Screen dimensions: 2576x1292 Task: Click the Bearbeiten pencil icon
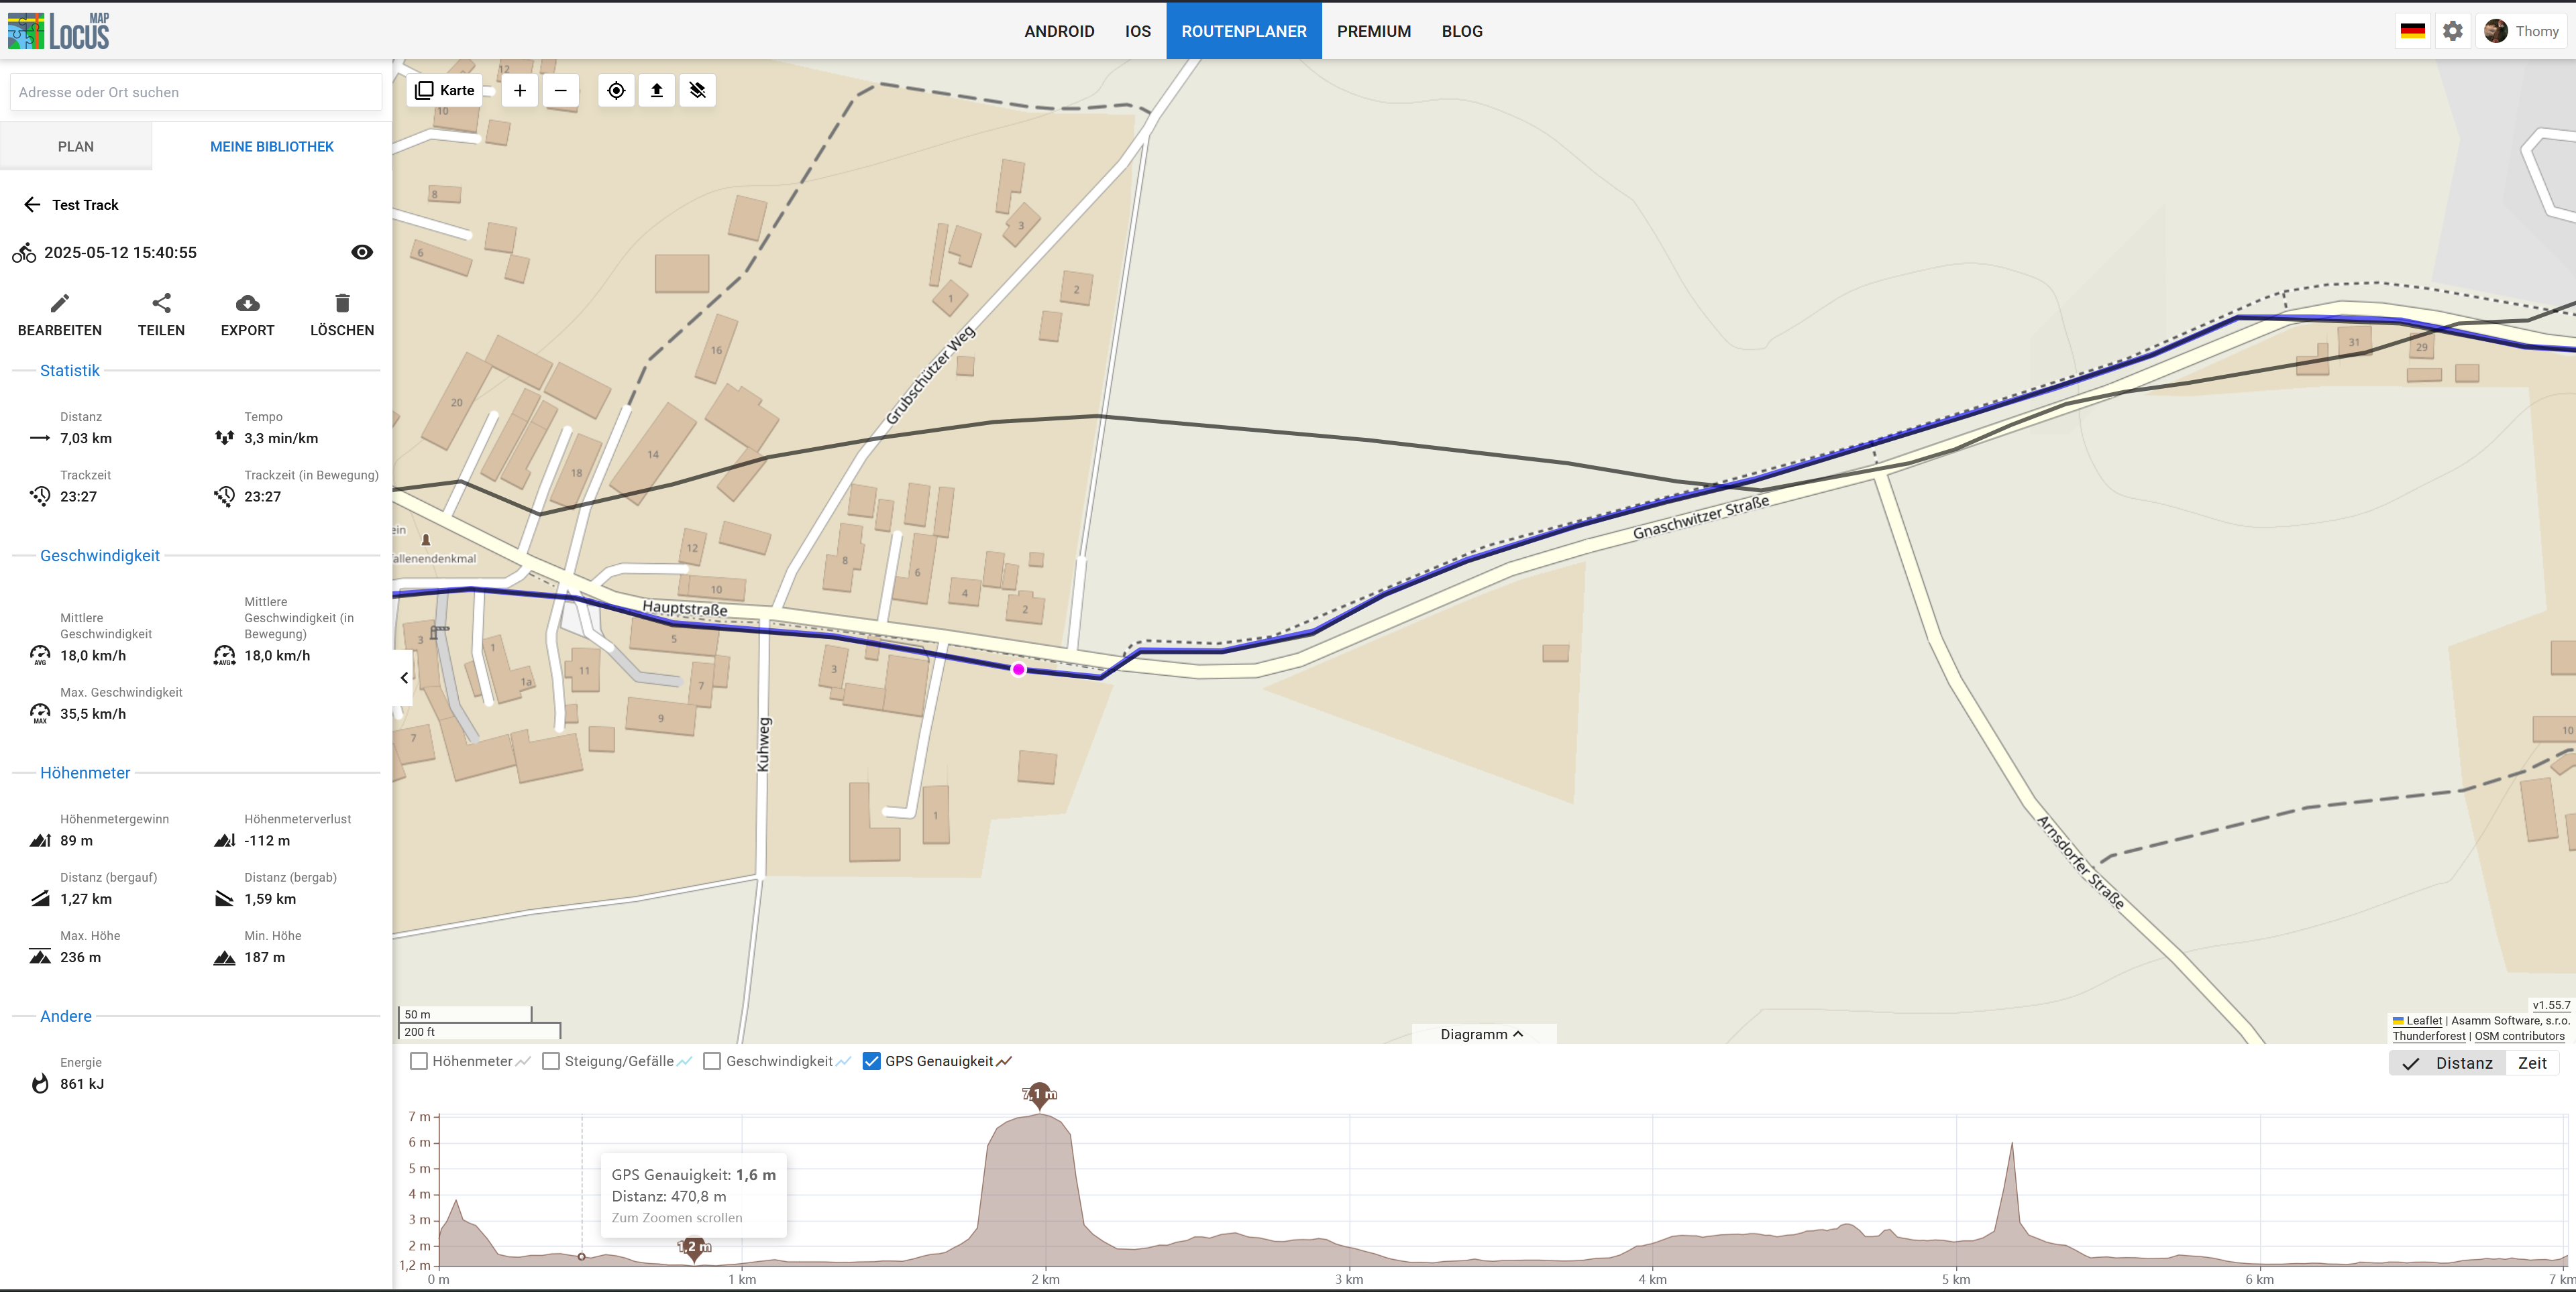[60, 304]
